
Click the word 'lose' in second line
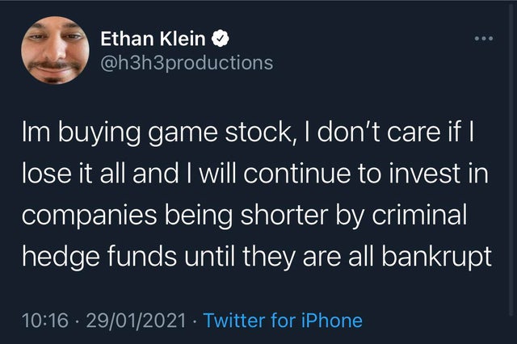(47, 174)
